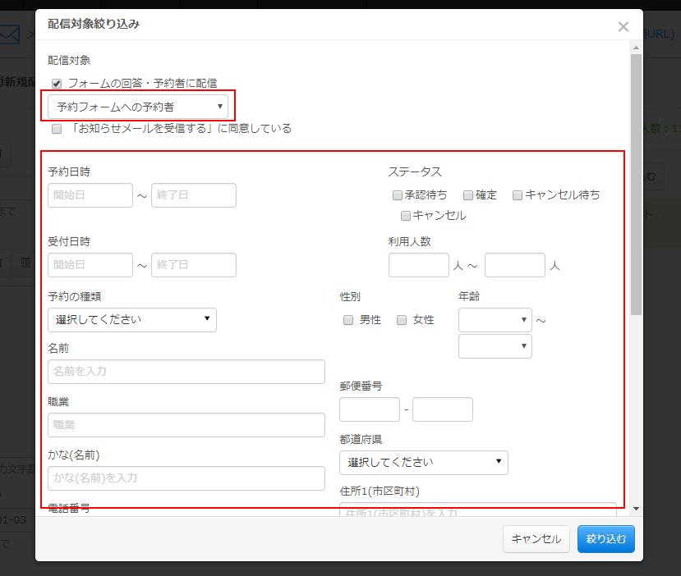Tick the キャンセル待ち status checkbox
This screenshot has width=681, height=576.
[x=517, y=195]
